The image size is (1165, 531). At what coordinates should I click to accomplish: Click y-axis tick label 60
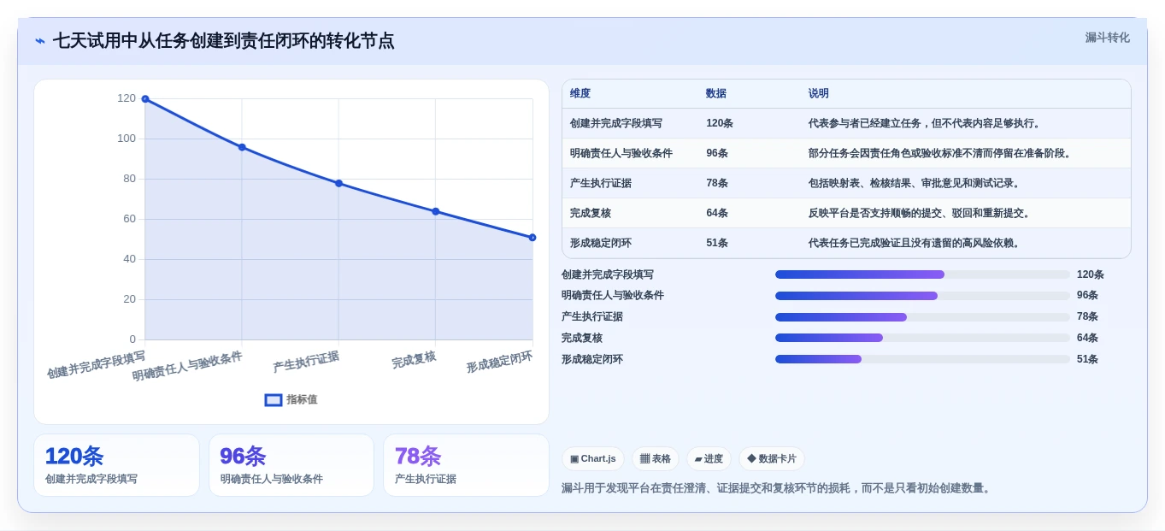(x=129, y=219)
